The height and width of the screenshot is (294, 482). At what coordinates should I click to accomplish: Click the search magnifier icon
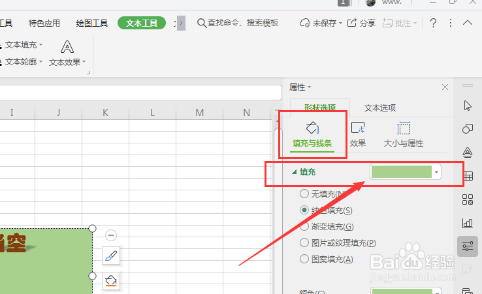[x=201, y=23]
